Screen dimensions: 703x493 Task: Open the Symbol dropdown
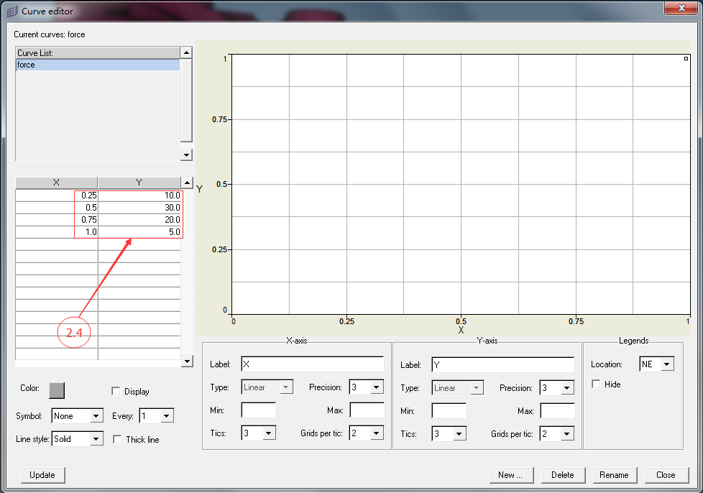[x=96, y=416]
